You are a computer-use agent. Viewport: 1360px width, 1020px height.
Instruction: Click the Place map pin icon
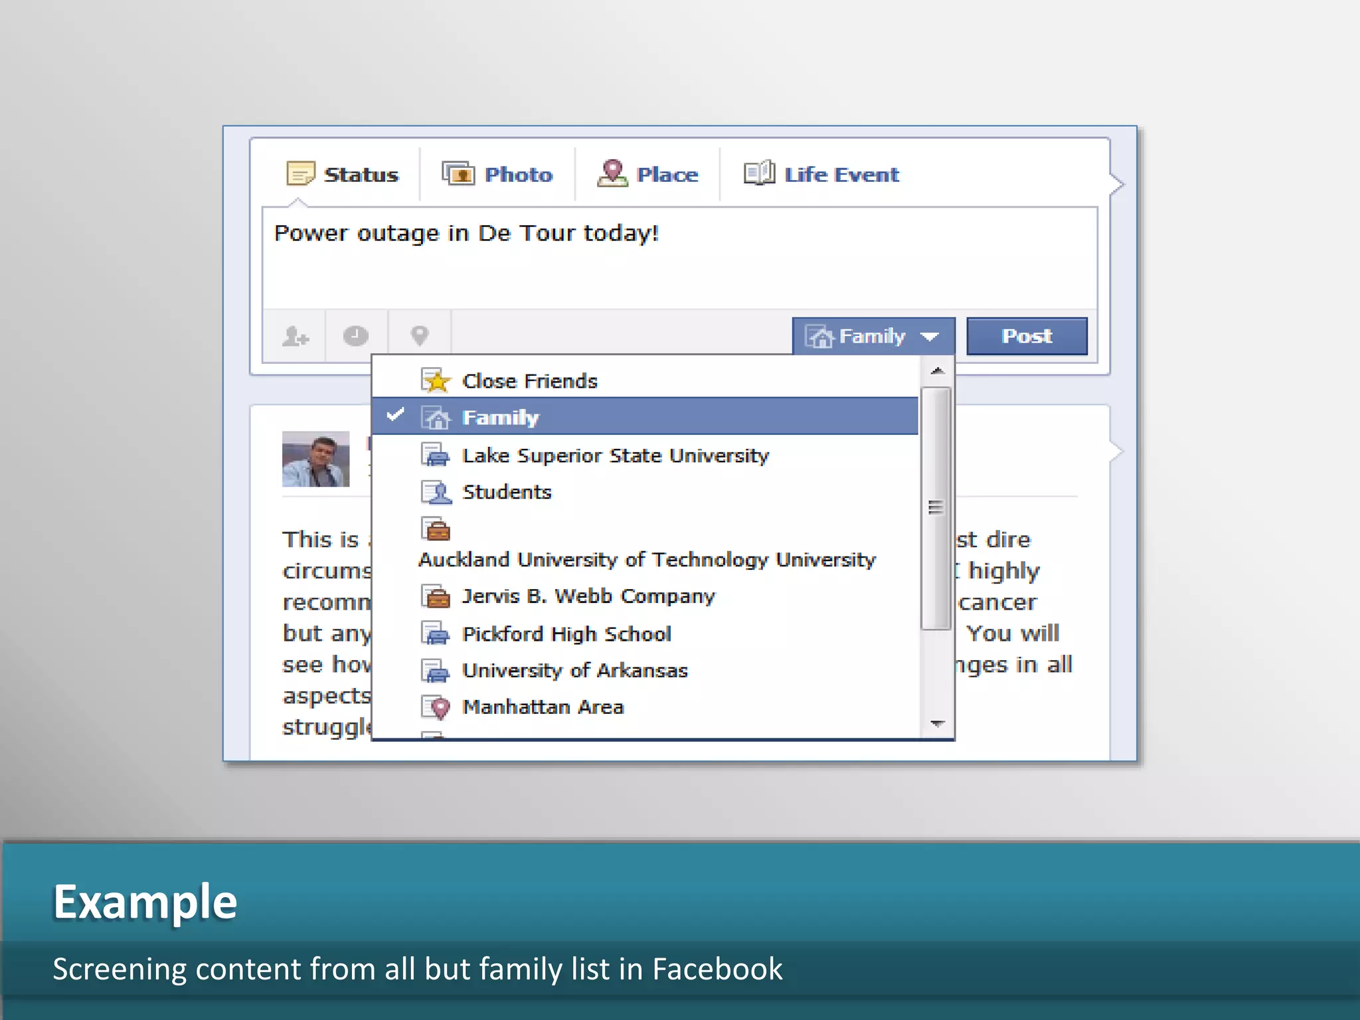coord(612,173)
